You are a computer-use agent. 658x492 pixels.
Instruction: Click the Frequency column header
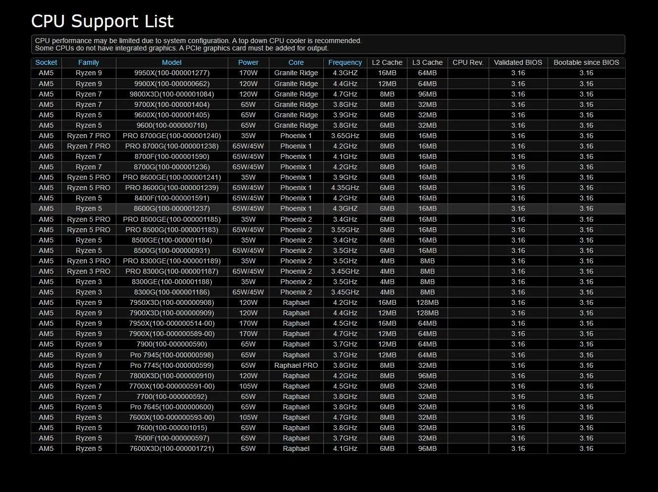345,62
